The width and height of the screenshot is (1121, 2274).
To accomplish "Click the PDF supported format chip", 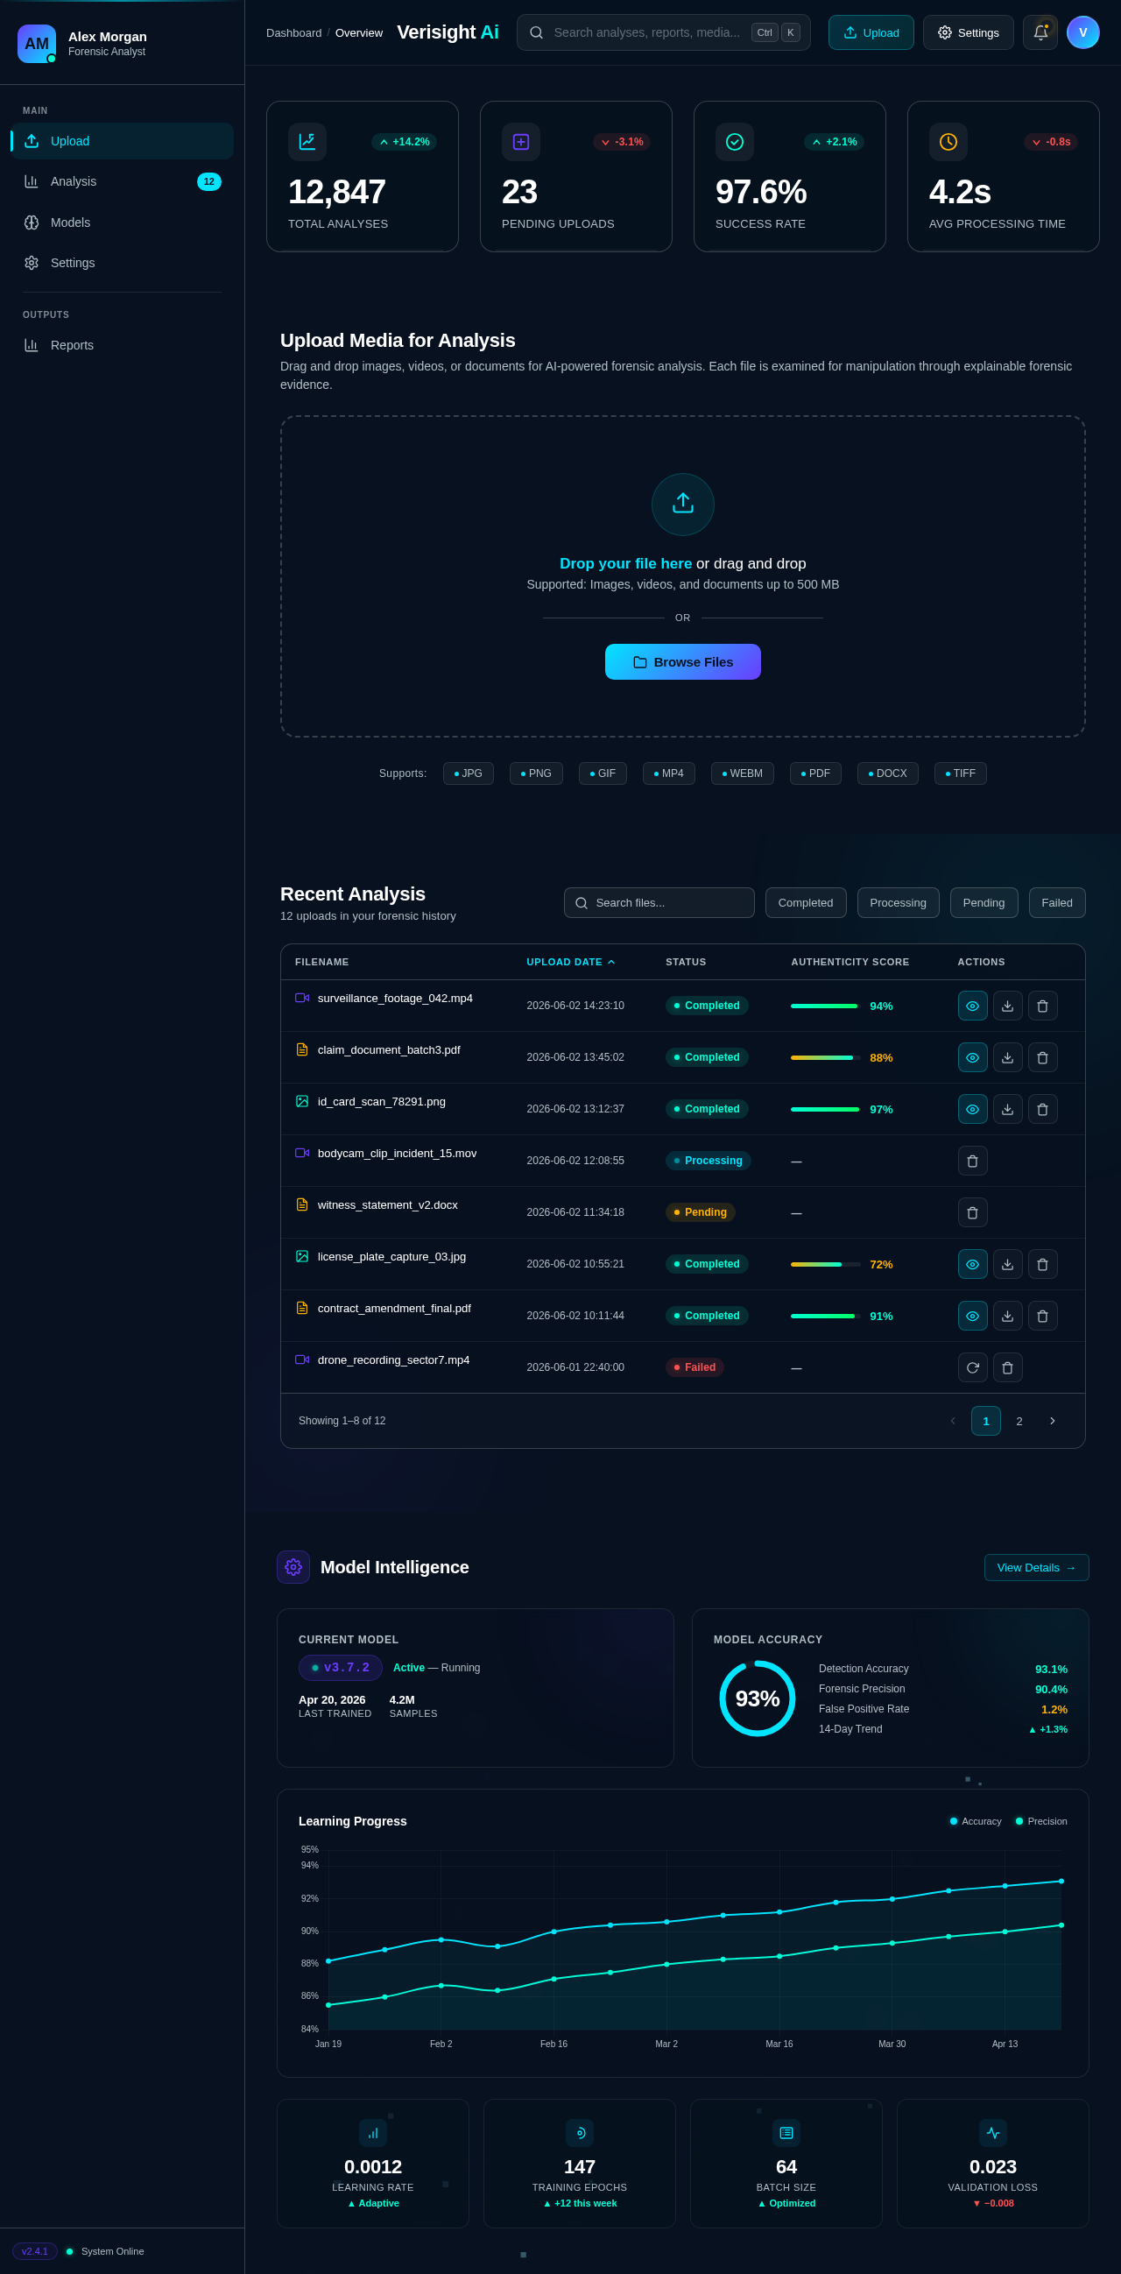I will 814,773.
